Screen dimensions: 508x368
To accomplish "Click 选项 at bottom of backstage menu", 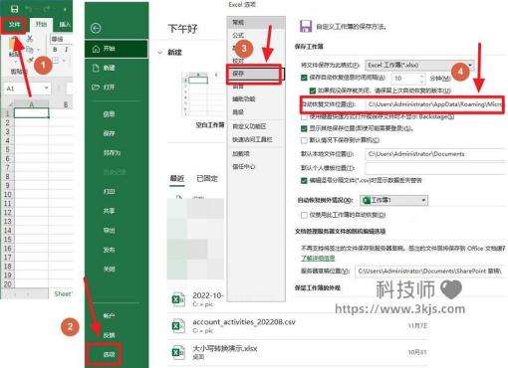I will coord(109,354).
